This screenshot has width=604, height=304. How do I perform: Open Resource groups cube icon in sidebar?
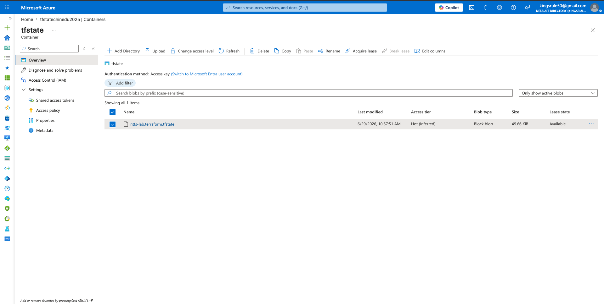[x=7, y=88]
